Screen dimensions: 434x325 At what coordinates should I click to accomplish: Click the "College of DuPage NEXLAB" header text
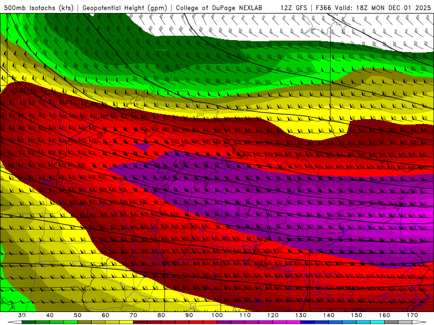(x=219, y=8)
